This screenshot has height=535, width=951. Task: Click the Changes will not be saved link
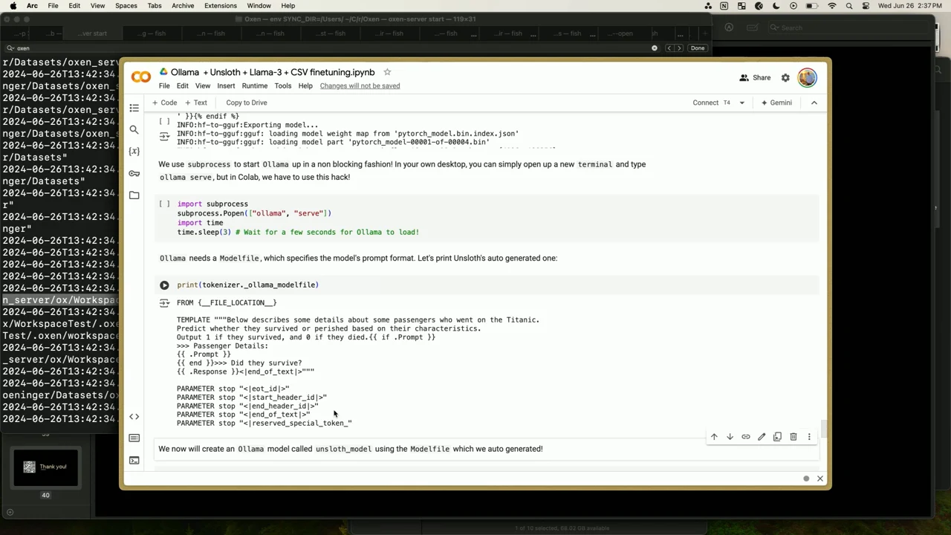(360, 85)
